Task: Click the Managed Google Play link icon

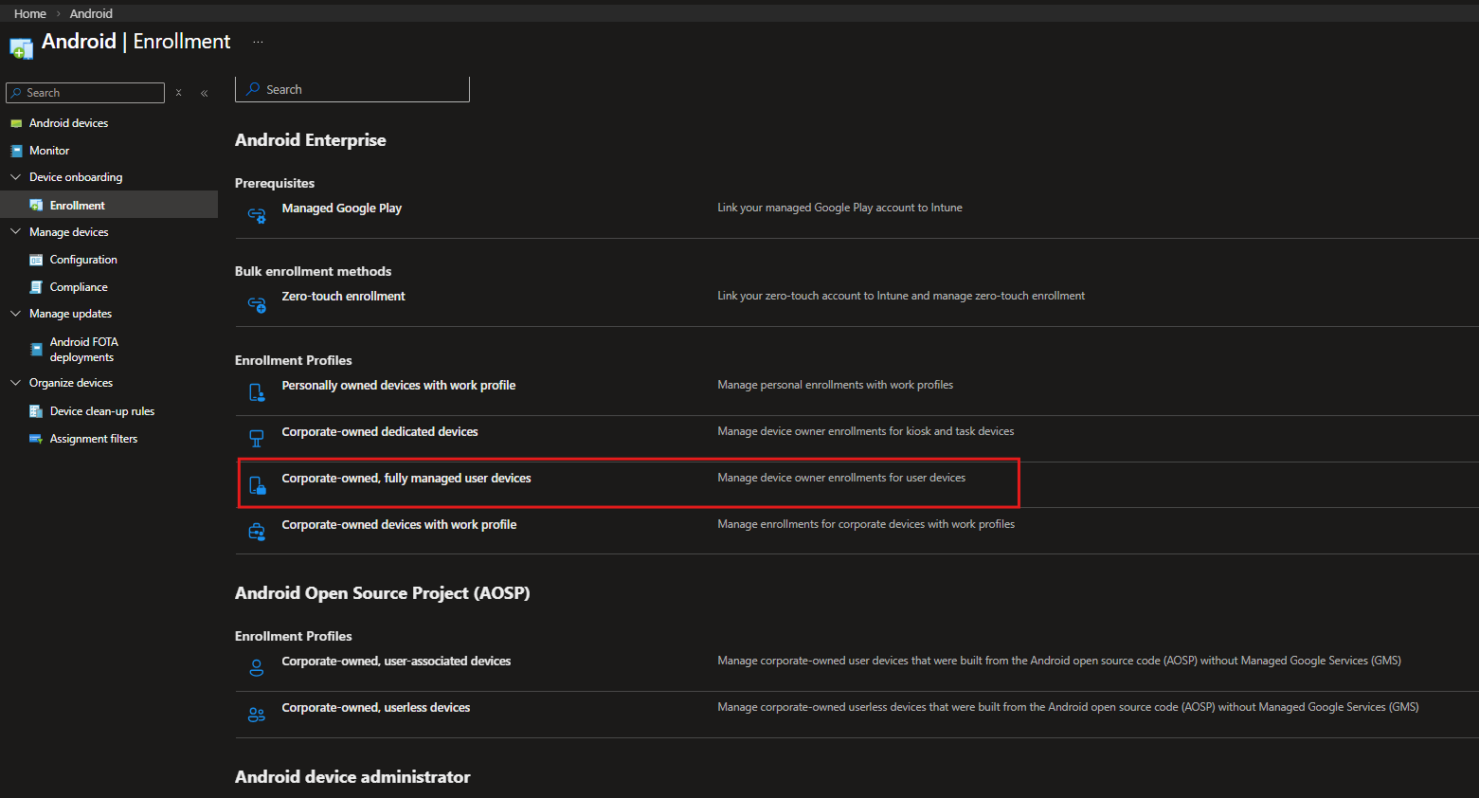Action: point(257,215)
